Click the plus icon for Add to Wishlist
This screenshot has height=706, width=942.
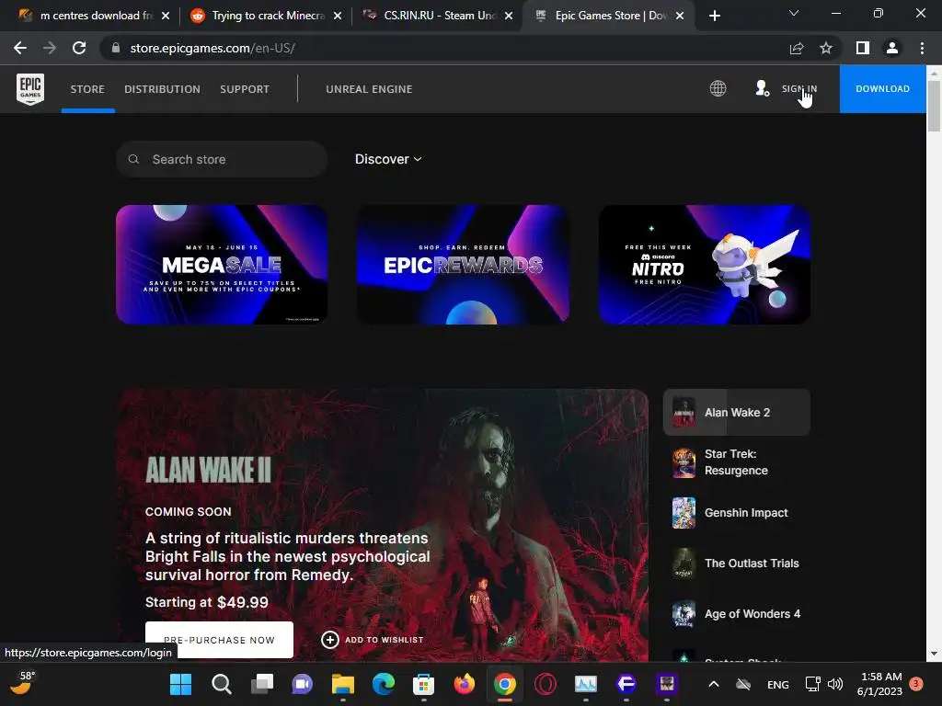click(330, 640)
